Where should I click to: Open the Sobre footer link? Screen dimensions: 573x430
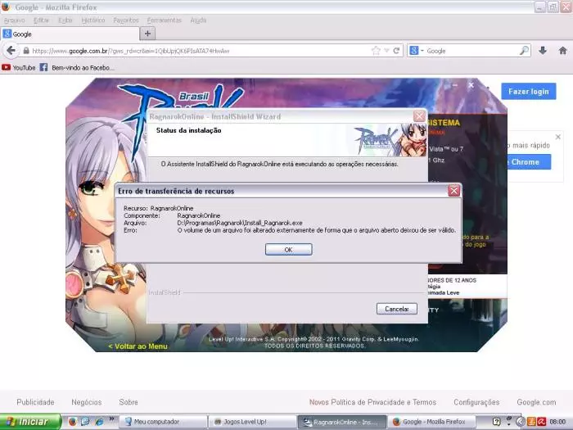[129, 402]
